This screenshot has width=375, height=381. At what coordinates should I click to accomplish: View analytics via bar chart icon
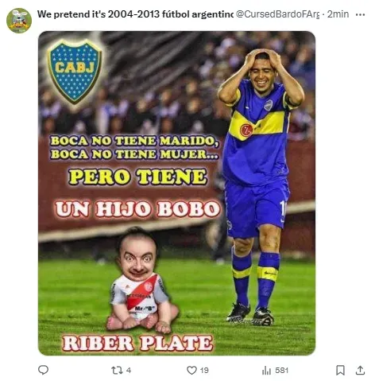266,370
